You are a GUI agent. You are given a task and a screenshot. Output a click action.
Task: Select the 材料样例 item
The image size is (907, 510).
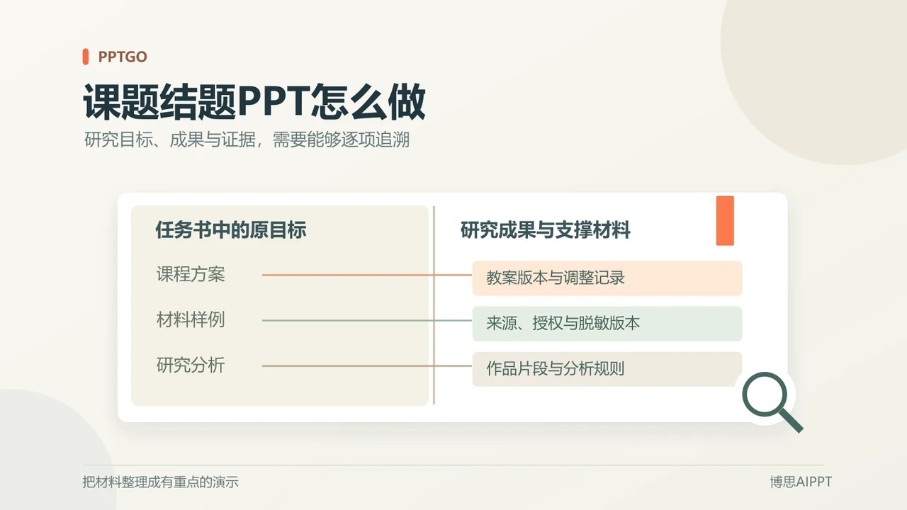(x=191, y=319)
